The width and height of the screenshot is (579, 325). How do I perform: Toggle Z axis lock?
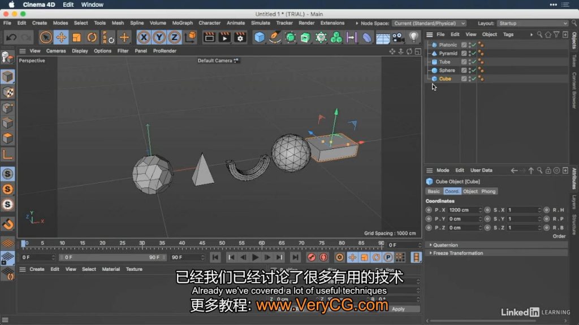click(x=174, y=37)
